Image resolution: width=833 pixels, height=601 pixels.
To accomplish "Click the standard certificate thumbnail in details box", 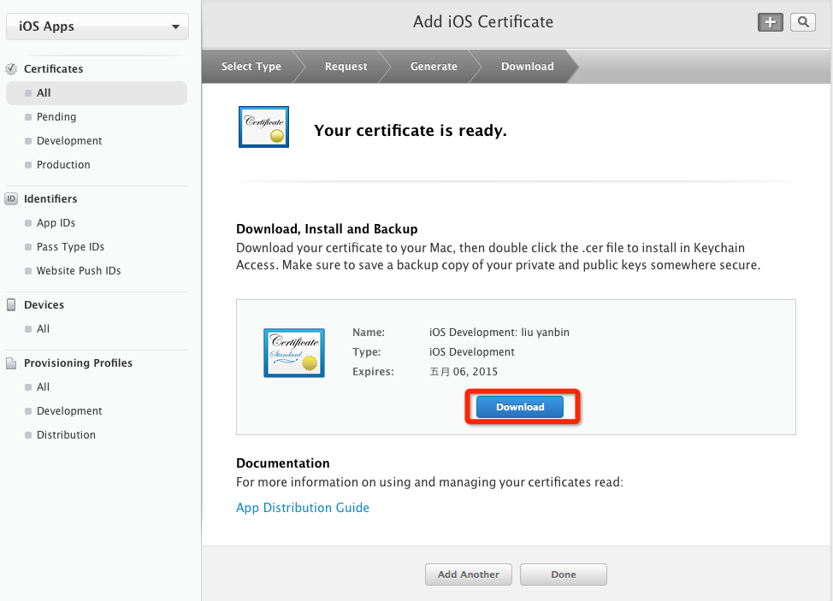I will tap(293, 352).
